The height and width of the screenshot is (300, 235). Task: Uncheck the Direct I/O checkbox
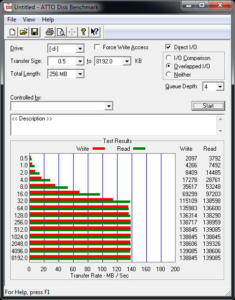pyautogui.click(x=168, y=47)
